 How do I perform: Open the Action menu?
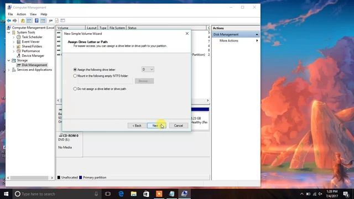(21, 14)
